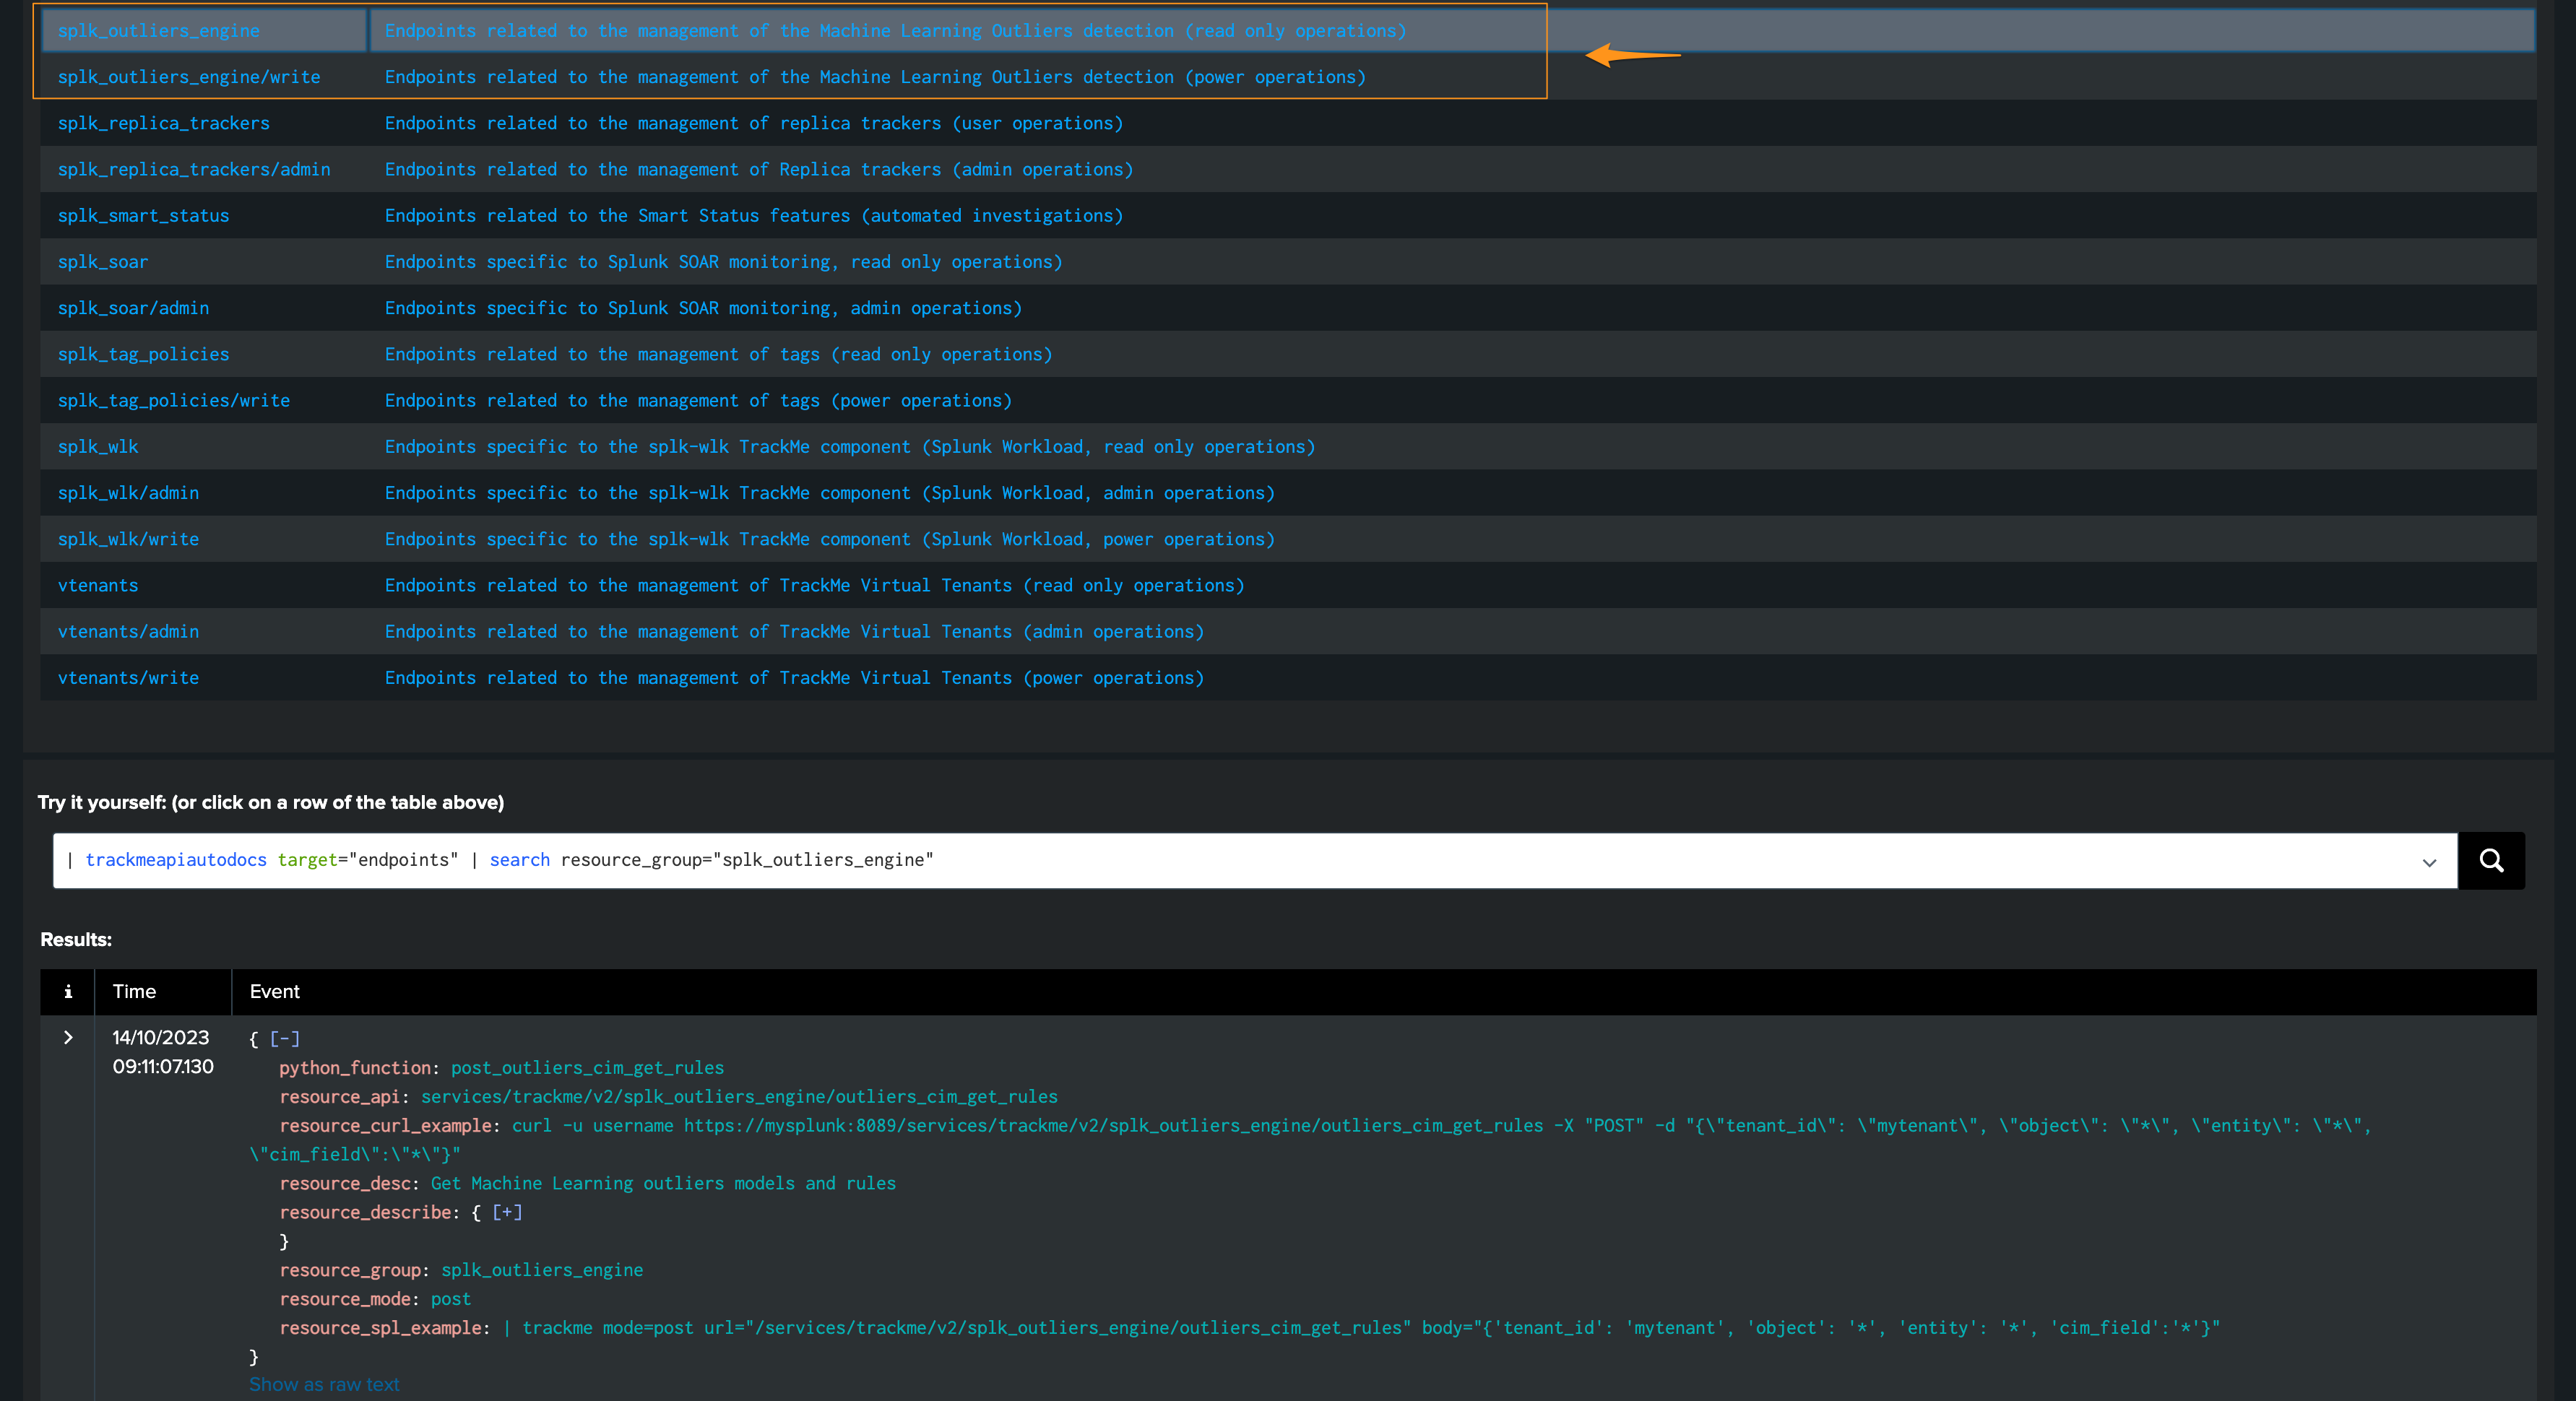The height and width of the screenshot is (1401, 2576).
Task: Click the Show as raw text link
Action: click(324, 1384)
